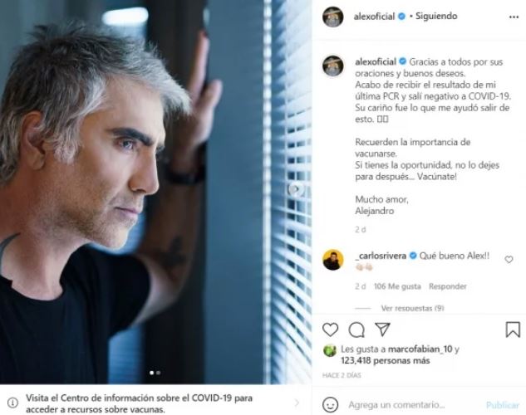
Task: Click Responder on carlosrivera comment
Action: click(448, 286)
